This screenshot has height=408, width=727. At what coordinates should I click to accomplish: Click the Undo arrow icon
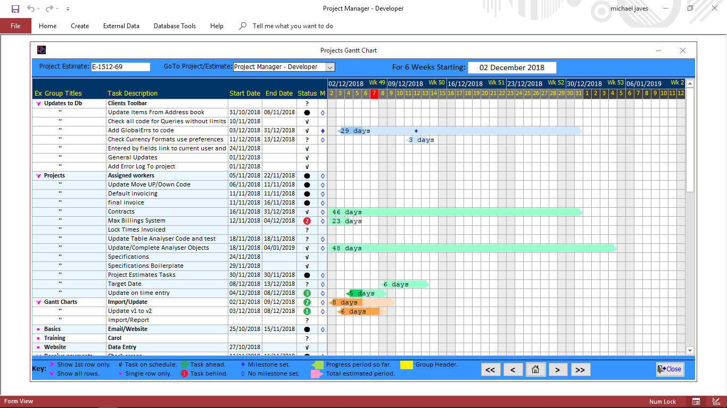pyautogui.click(x=31, y=8)
